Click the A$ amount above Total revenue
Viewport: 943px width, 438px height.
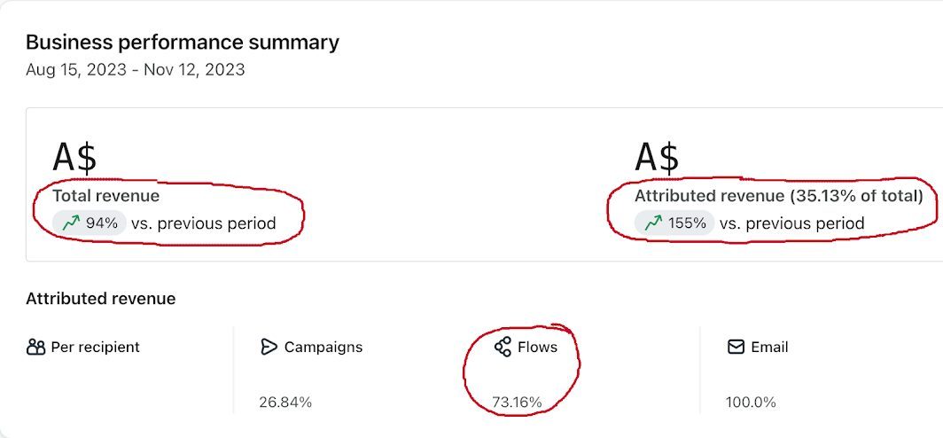[x=74, y=157]
